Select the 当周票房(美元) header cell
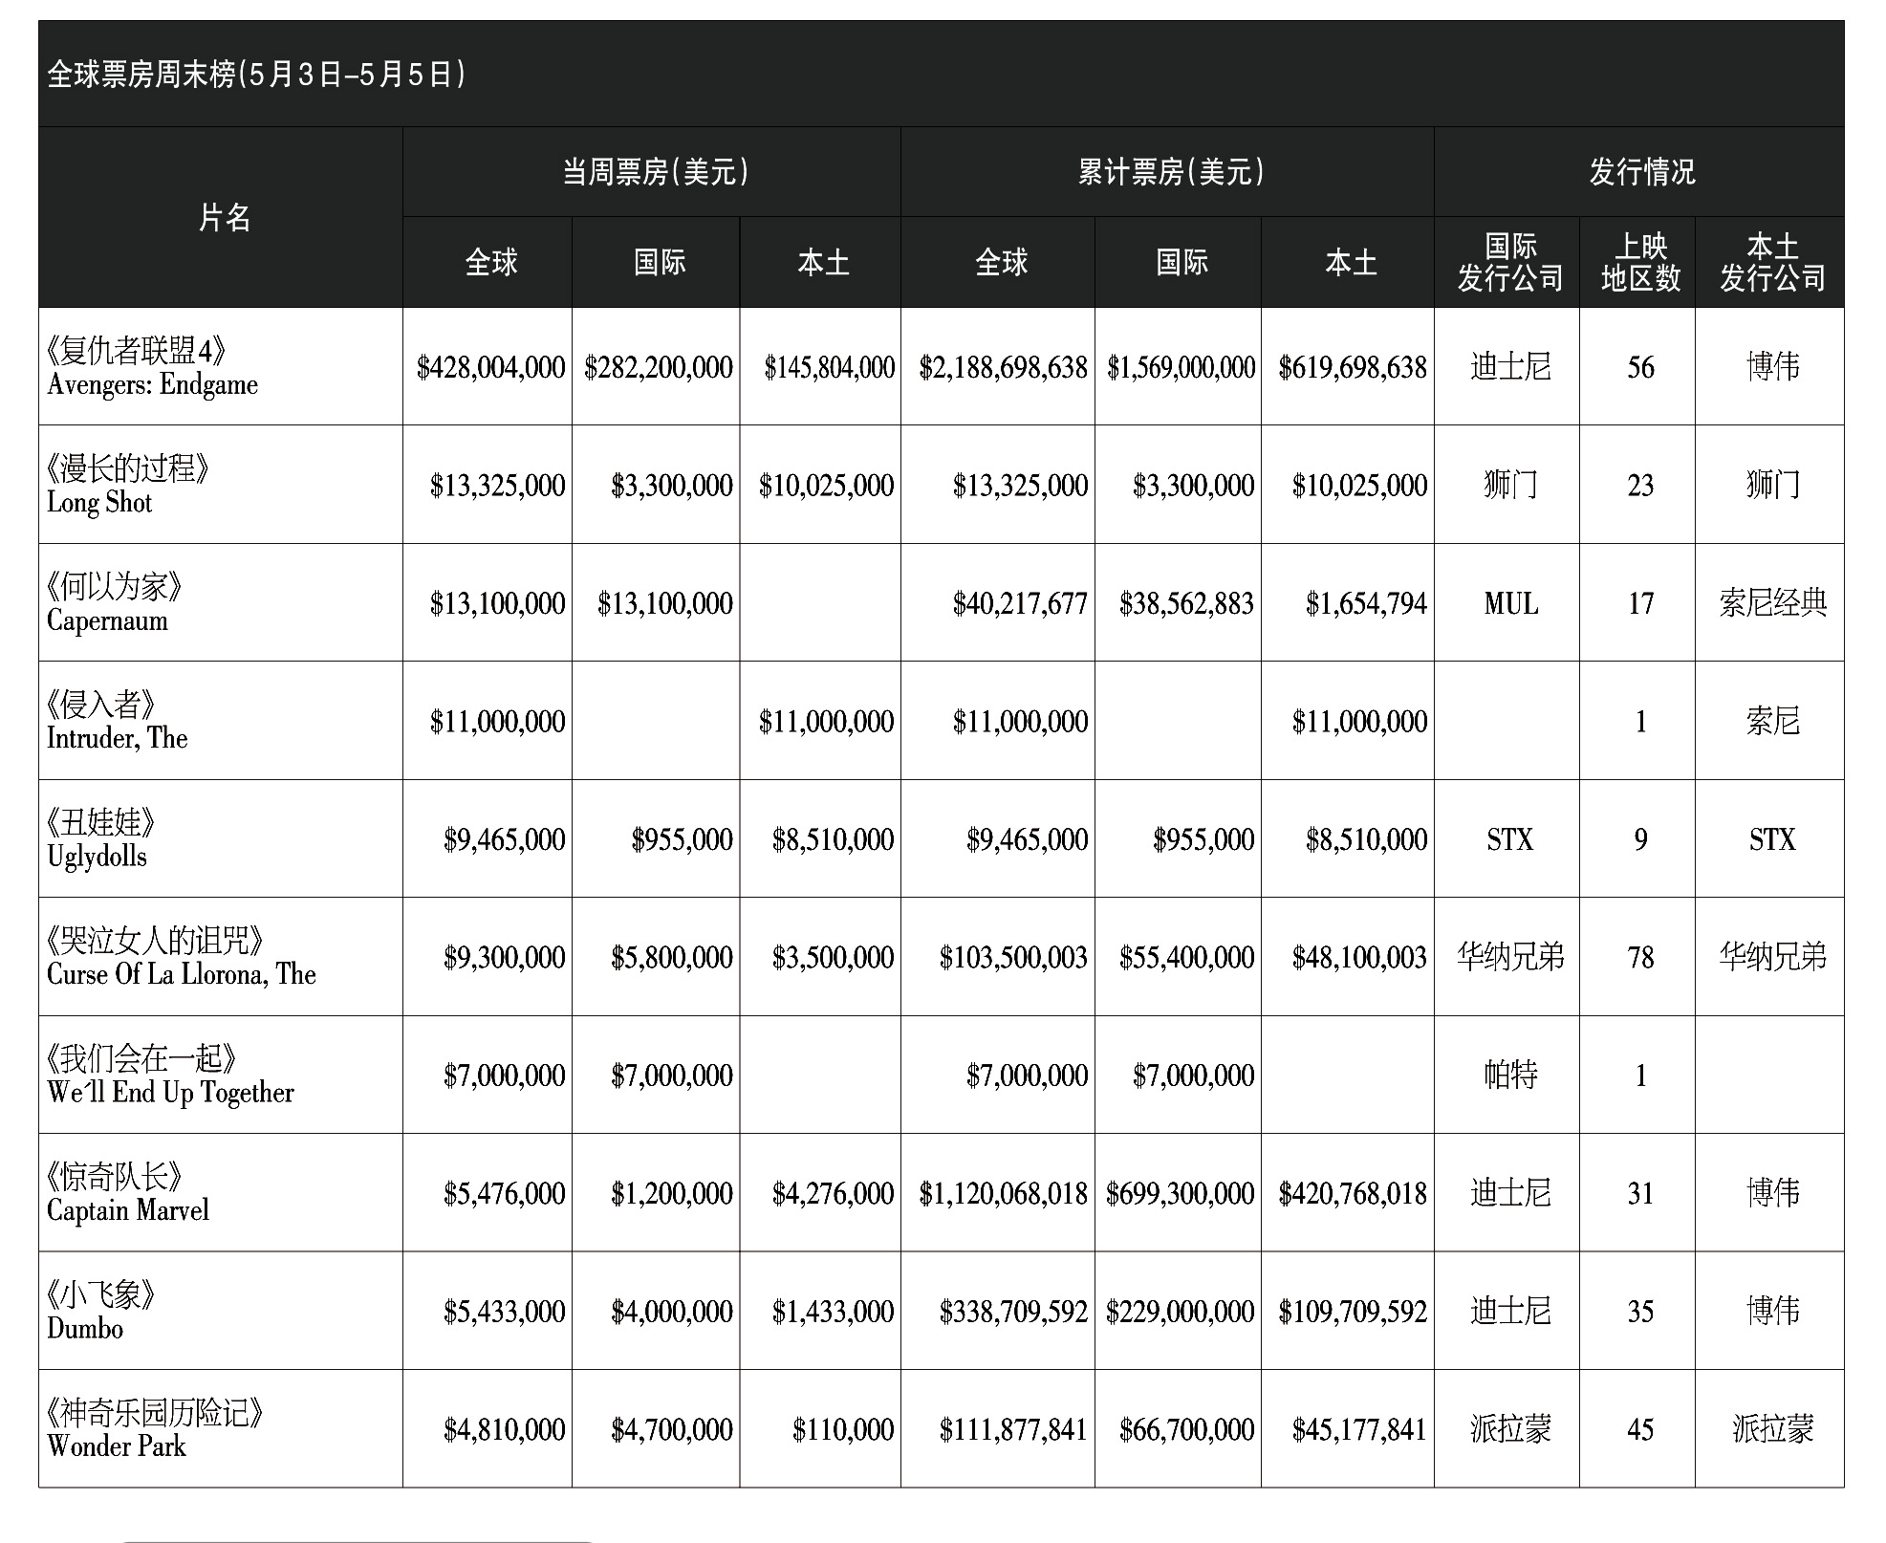Screen dimensions: 1886x1543 tap(654, 172)
